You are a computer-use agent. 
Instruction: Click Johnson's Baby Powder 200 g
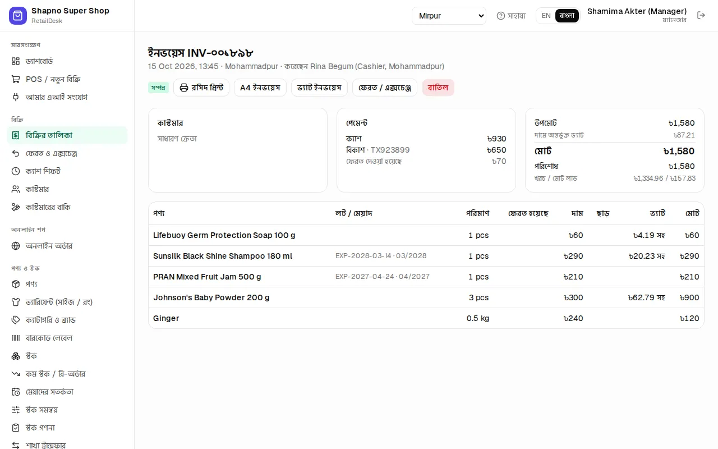click(211, 297)
